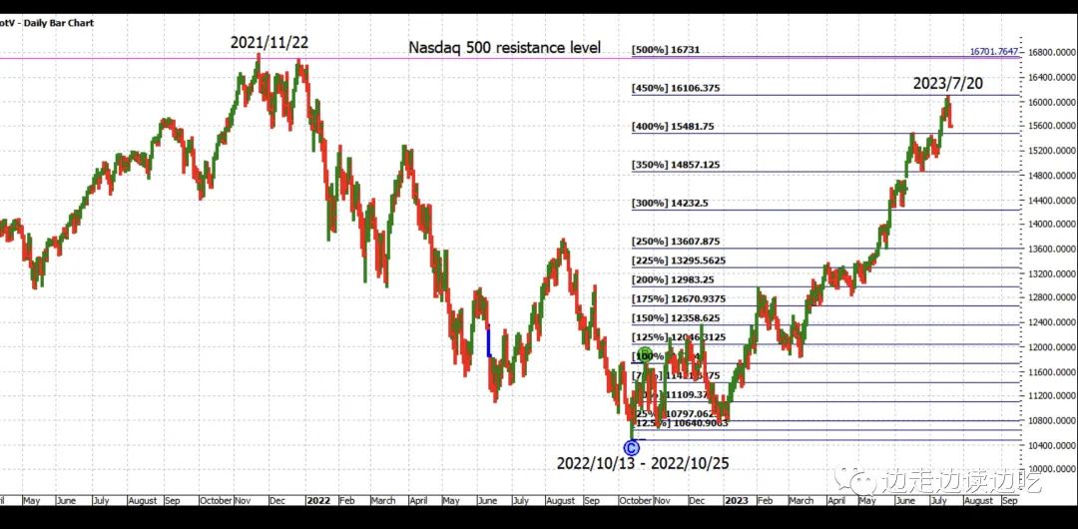Click the "[200%] 12983.25" level label

[x=673, y=280]
